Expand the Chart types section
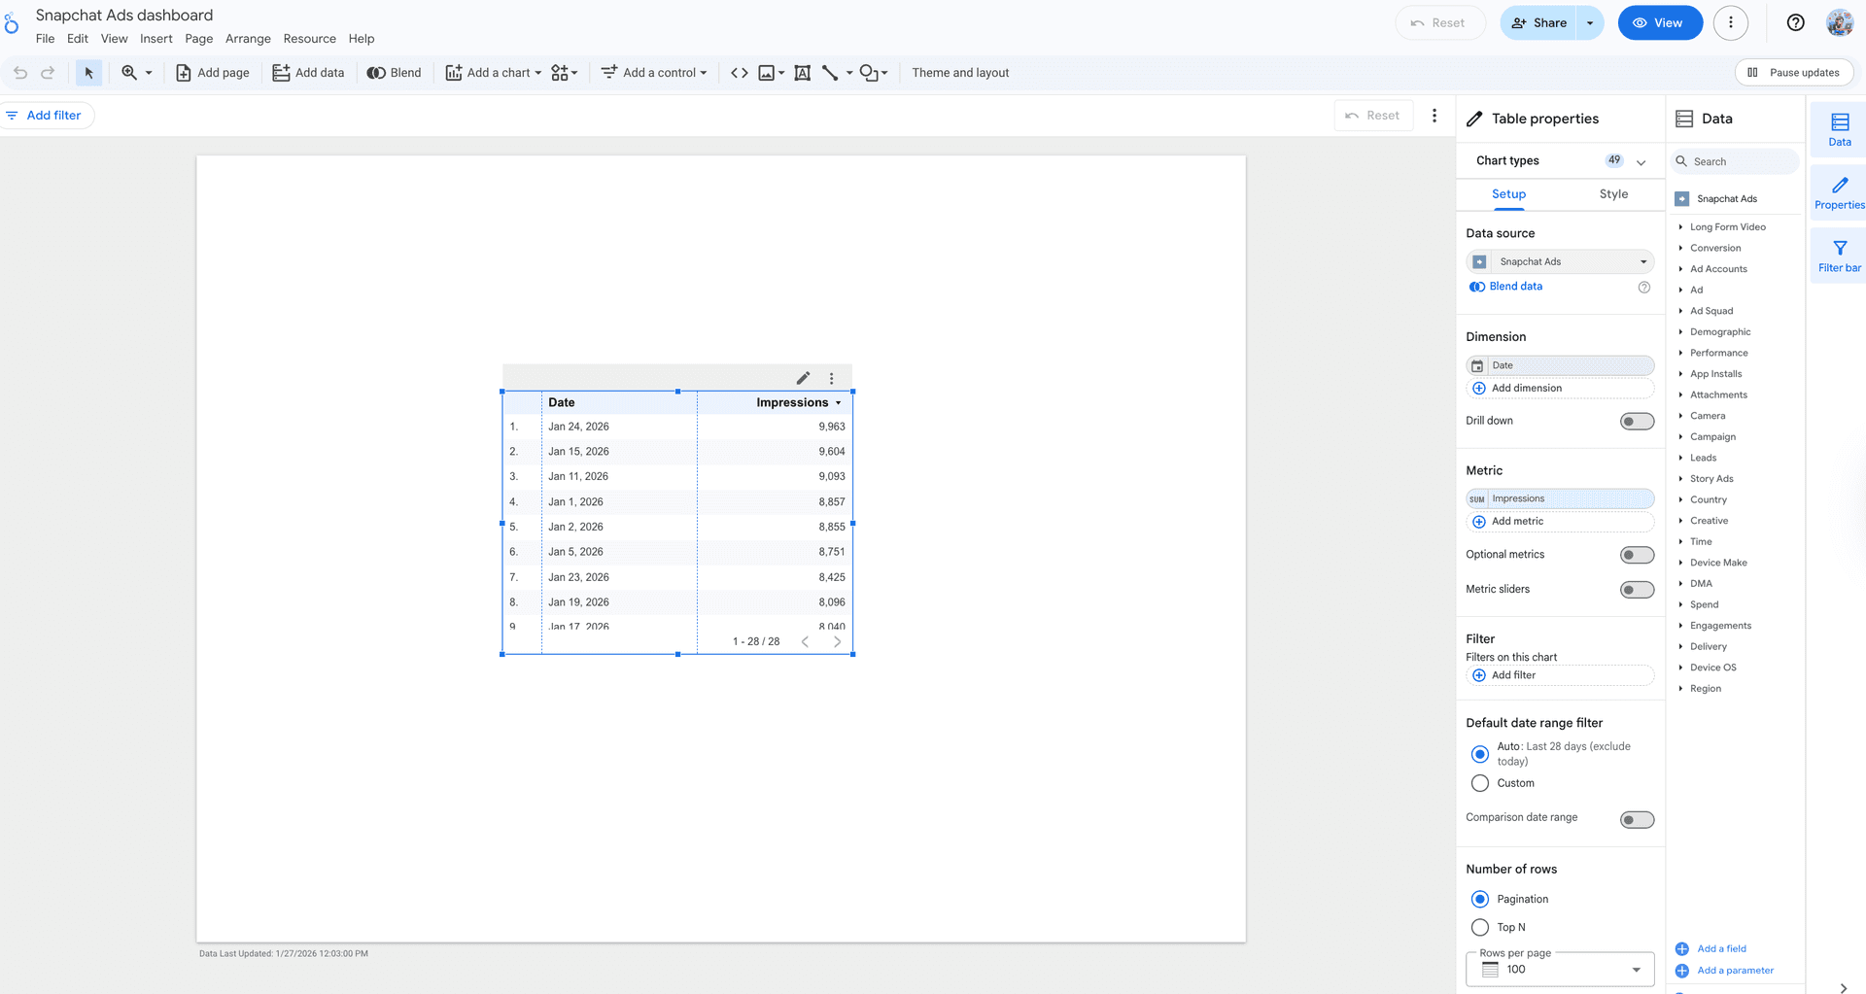This screenshot has height=994, width=1866. pyautogui.click(x=1641, y=161)
